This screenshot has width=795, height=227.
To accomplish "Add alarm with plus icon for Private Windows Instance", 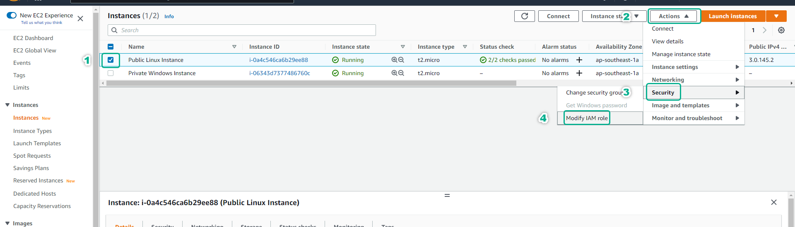I will click(x=579, y=73).
